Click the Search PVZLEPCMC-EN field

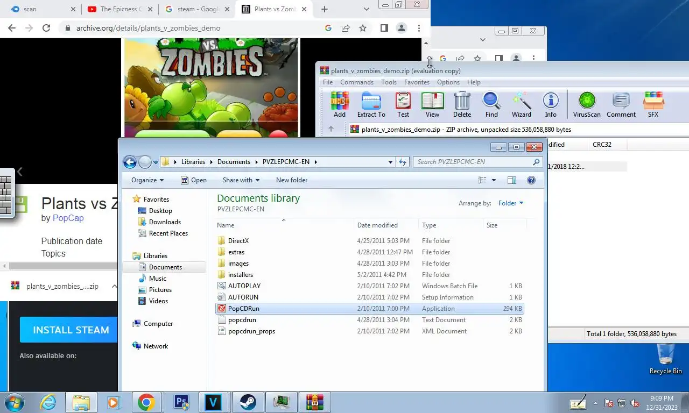pyautogui.click(x=478, y=162)
